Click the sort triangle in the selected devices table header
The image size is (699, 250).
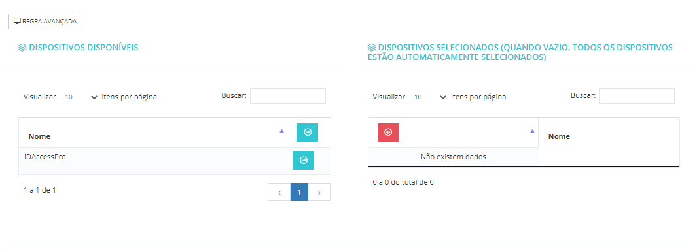tap(532, 131)
